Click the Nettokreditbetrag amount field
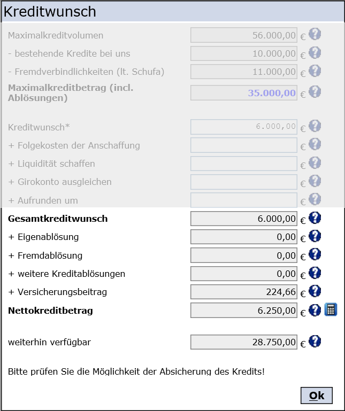 (x=244, y=311)
